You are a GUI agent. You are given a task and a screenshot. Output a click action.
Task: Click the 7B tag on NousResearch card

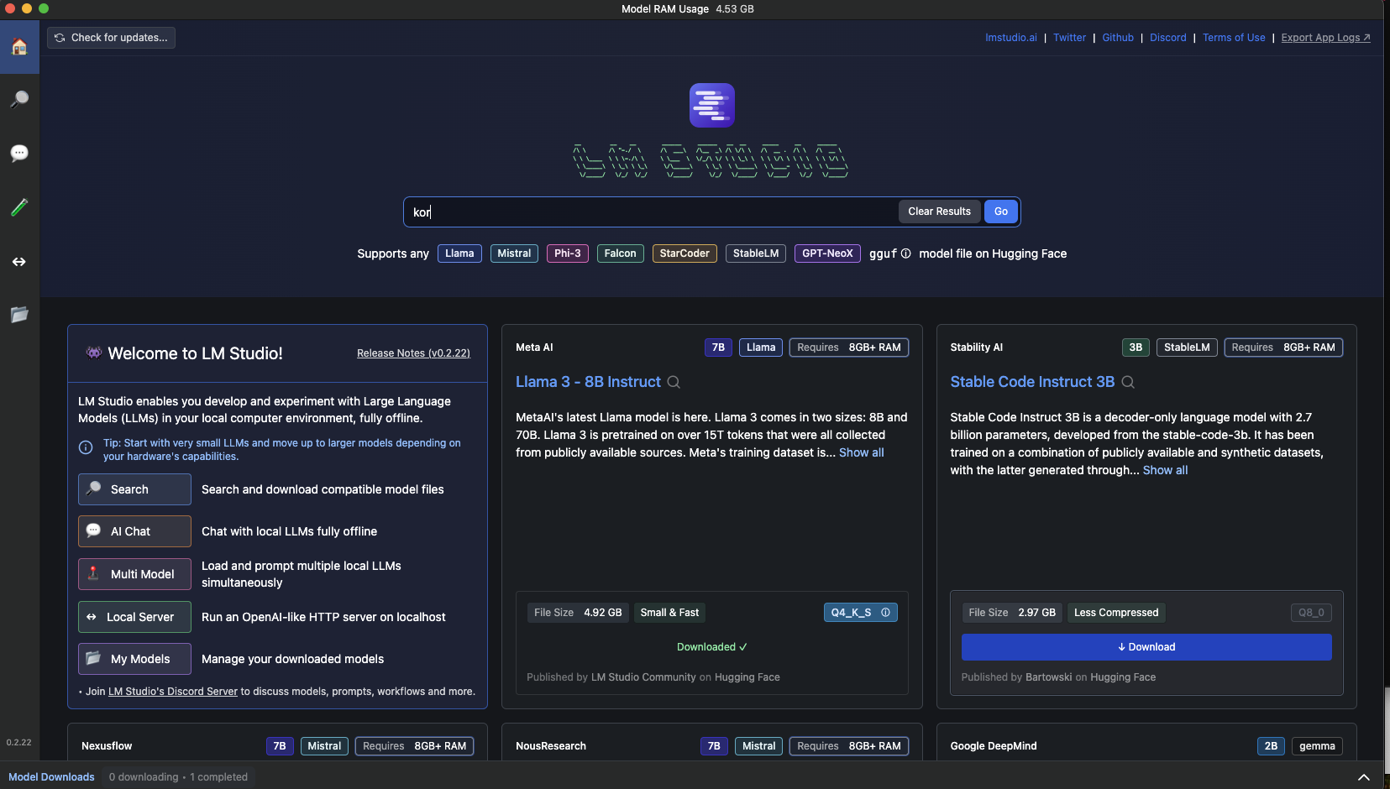pyautogui.click(x=714, y=746)
